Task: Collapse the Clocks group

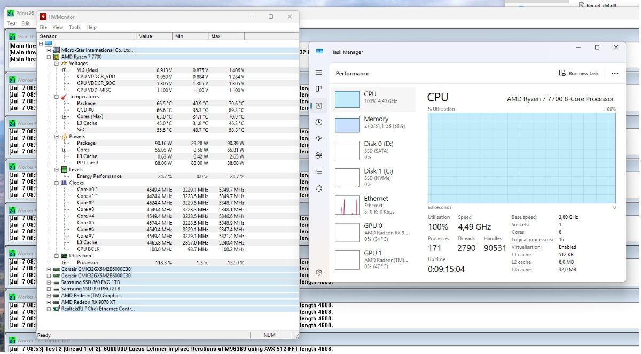Action: coord(57,183)
